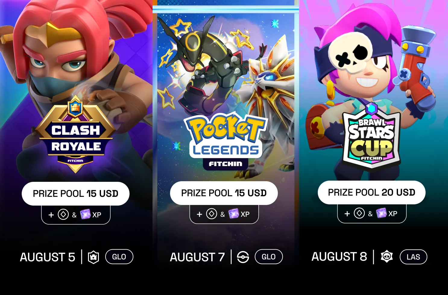448x295 pixels.
Task: Click the PRIZE POOL 20 USD pill
Action: point(372,192)
